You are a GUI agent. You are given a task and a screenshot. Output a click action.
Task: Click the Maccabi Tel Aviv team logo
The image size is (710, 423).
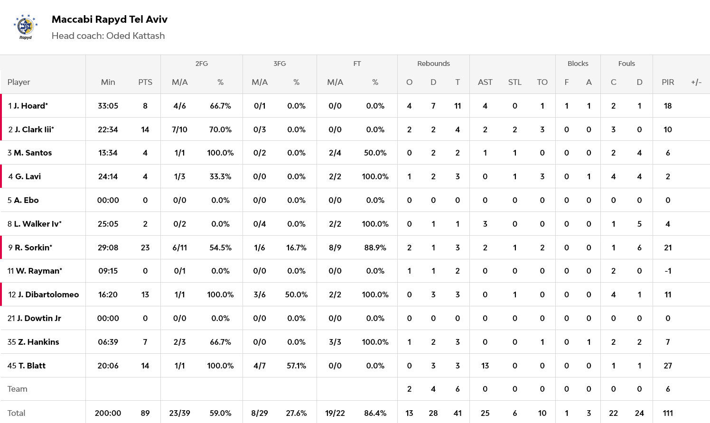pyautogui.click(x=25, y=27)
